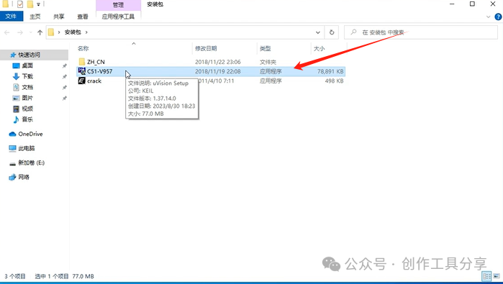Sort by the 大小 column header
This screenshot has height=284, width=503.
pyautogui.click(x=319, y=48)
